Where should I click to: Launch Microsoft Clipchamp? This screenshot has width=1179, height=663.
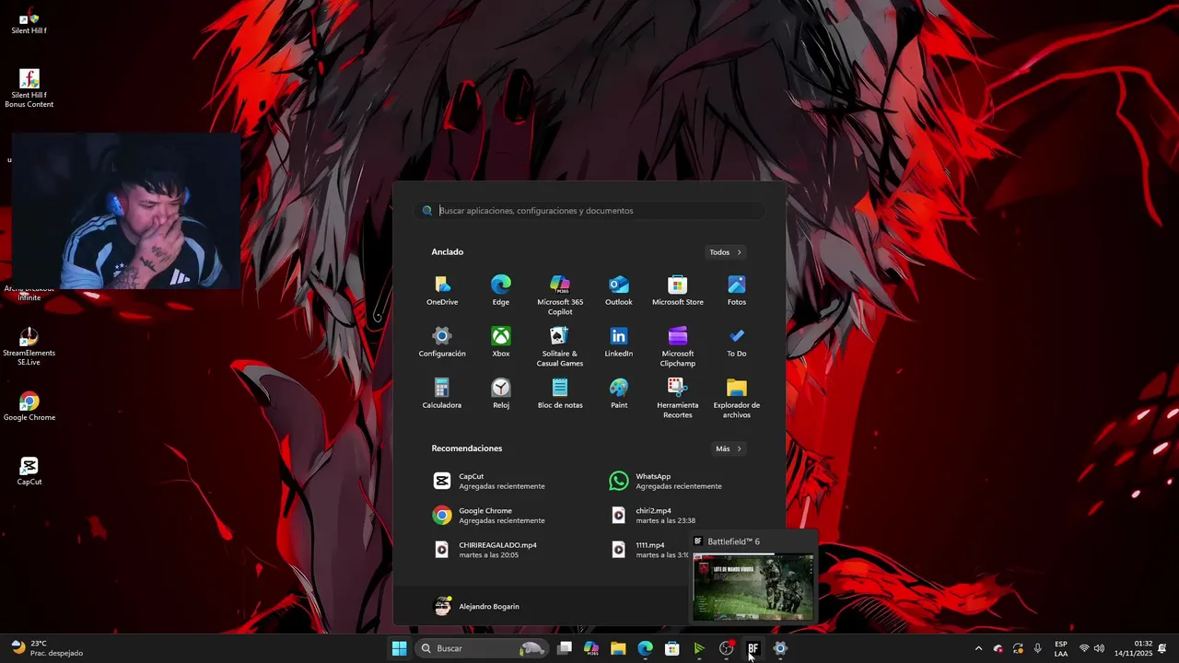tap(678, 346)
